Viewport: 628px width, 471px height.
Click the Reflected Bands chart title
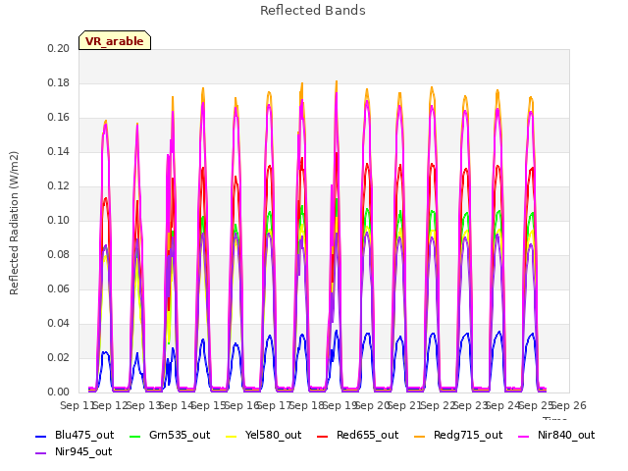click(313, 11)
